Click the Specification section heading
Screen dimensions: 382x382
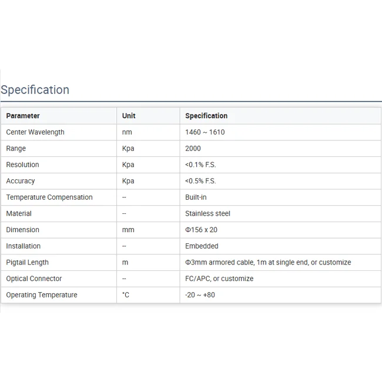tap(35, 90)
